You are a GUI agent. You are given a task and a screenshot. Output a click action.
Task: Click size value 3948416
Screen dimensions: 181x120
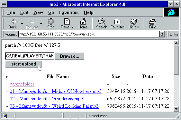pos(116,91)
